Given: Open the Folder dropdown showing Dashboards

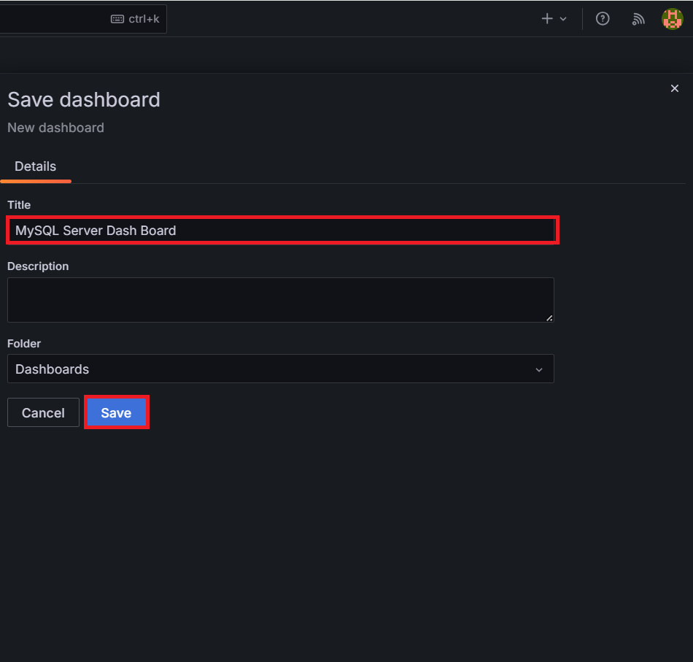Looking at the screenshot, I should click(x=281, y=369).
